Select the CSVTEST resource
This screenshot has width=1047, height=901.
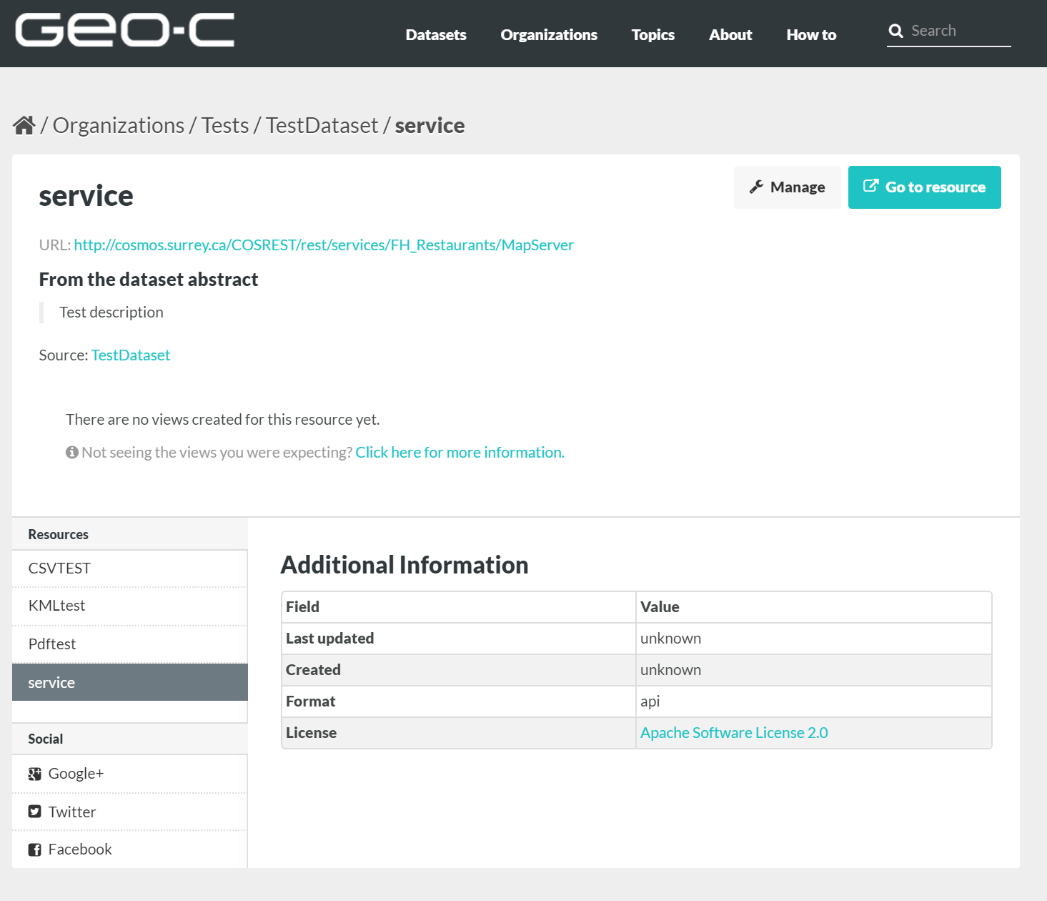pyautogui.click(x=130, y=568)
